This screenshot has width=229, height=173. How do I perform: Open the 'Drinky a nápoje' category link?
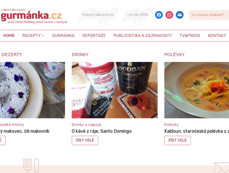pos(86,125)
